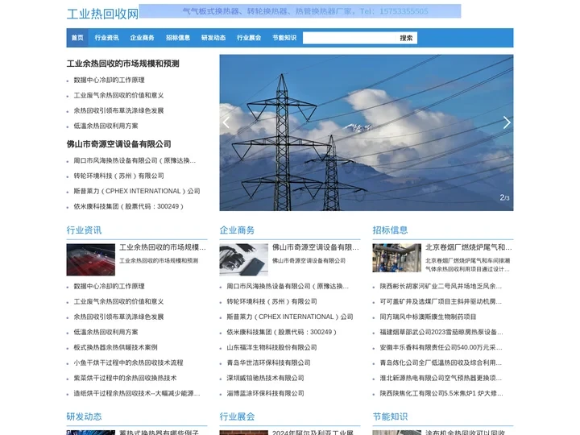This screenshot has height=435, width=580.
Task: Select 企业商务 in the navigation bar
Action: [x=142, y=38]
